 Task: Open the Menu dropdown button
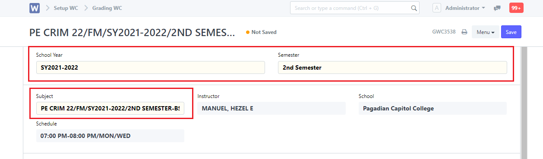[x=486, y=32]
